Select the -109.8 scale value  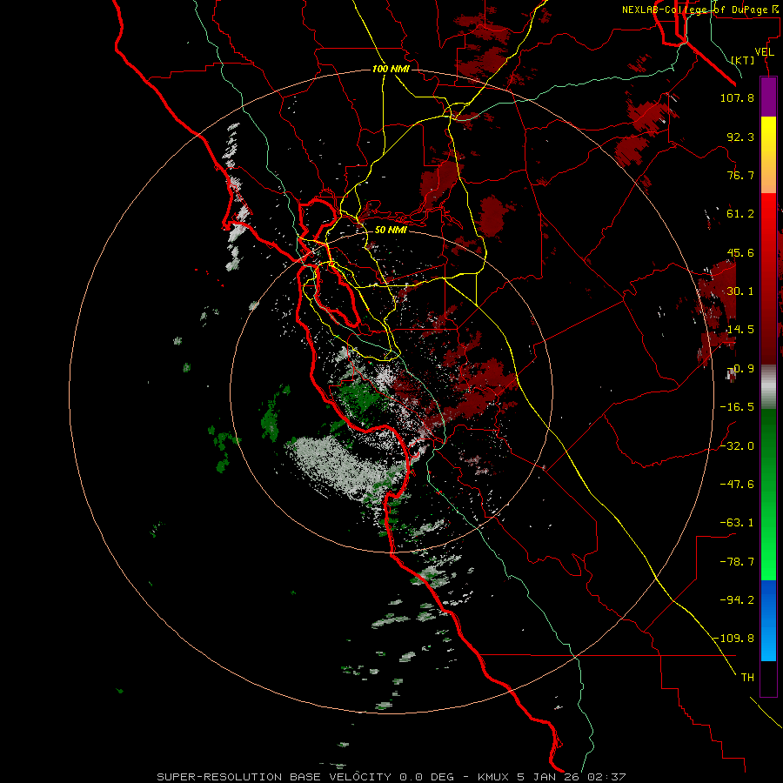tap(733, 639)
